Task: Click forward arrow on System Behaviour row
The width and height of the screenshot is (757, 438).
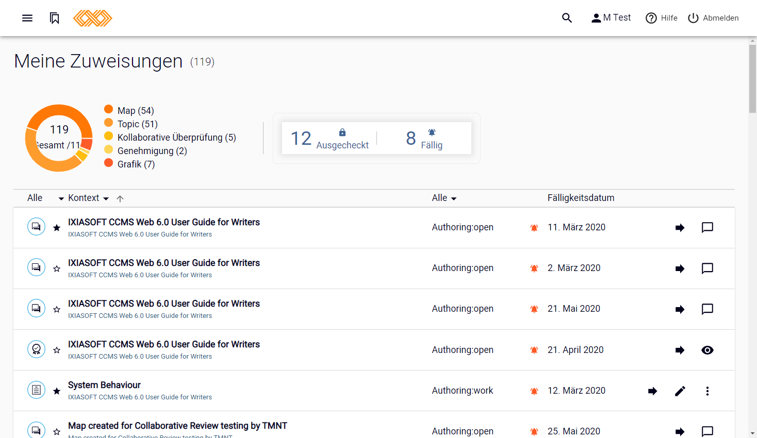Action: [653, 391]
